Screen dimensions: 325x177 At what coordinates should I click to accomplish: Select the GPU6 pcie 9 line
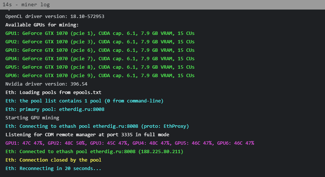pos(100,76)
